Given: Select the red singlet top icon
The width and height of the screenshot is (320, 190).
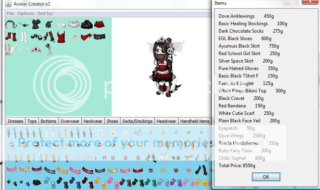Looking at the screenshot, I should [x=61, y=37].
